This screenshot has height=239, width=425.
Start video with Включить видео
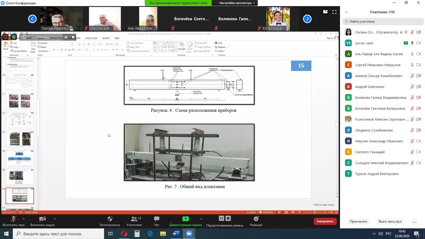tap(42, 221)
